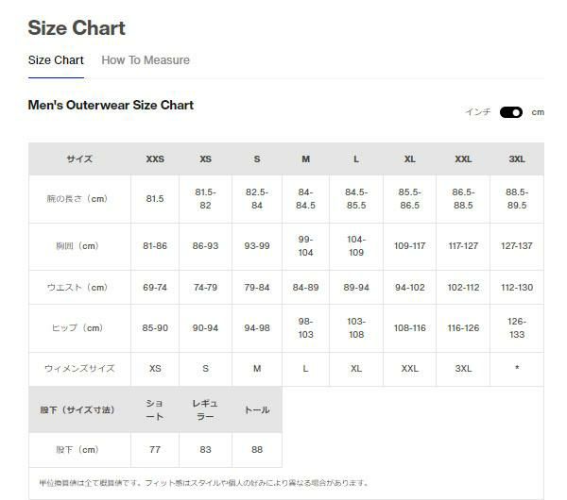Image resolution: width=567 pixels, height=500 pixels.
Task: Switch to the How To Measure tab
Action: pyautogui.click(x=146, y=60)
